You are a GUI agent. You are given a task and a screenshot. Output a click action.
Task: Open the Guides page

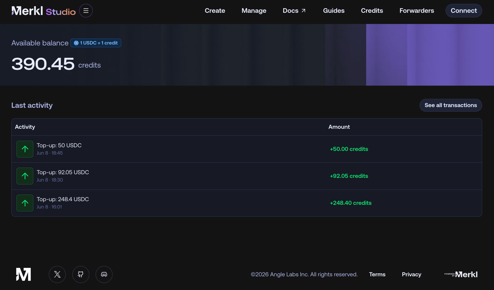click(x=334, y=11)
